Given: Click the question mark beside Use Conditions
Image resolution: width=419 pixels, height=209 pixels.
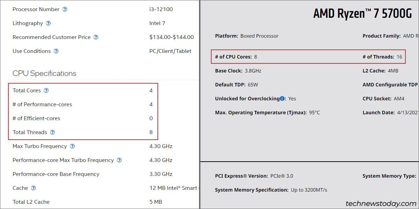Looking at the screenshot, I should pyautogui.click(x=56, y=51).
